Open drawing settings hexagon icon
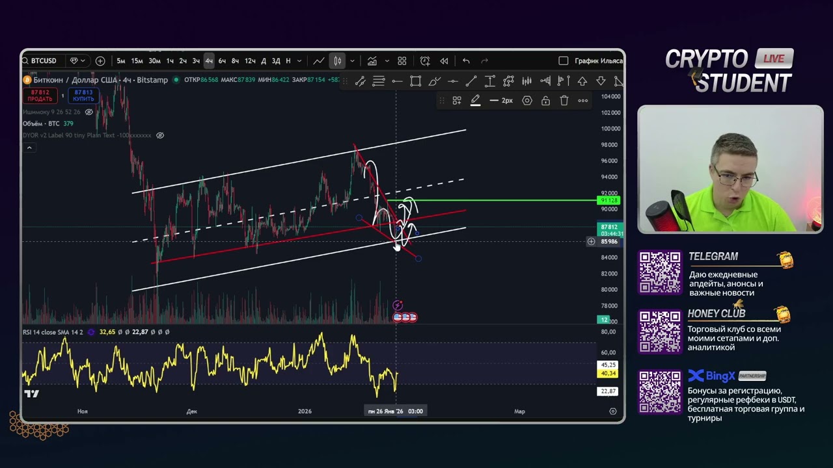833x468 pixels. click(x=527, y=101)
